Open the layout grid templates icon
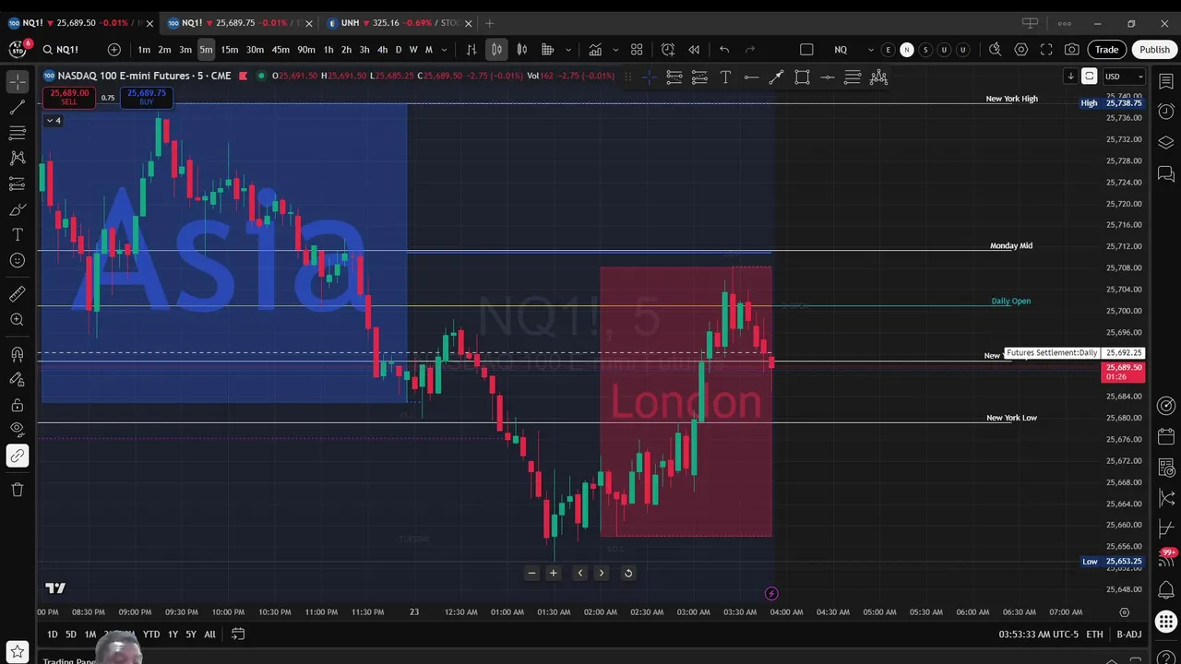 coord(637,50)
